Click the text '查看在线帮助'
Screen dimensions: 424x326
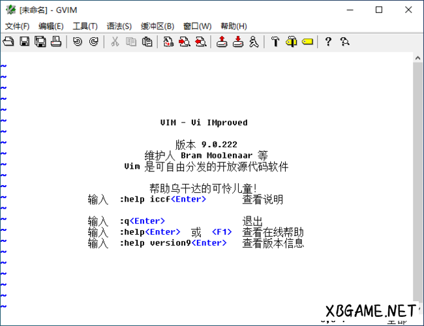273,232
